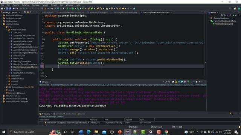Expand JRE System Library node
Image resolution: width=241 pixels, height=135 pixels.
(5, 87)
